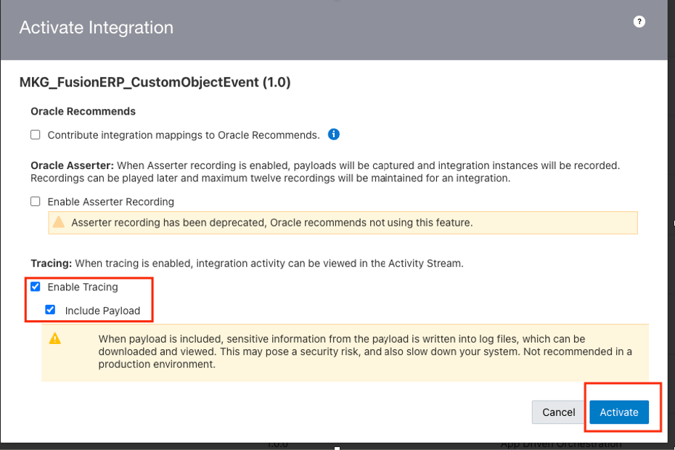
Task: Click the Oracle Recommends section heading
Action: click(x=83, y=111)
